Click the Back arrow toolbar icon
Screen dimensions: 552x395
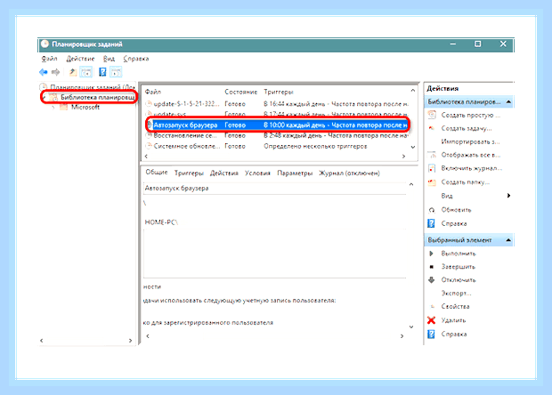pos(44,72)
